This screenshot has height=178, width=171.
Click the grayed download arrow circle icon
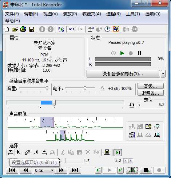coord(42,29)
